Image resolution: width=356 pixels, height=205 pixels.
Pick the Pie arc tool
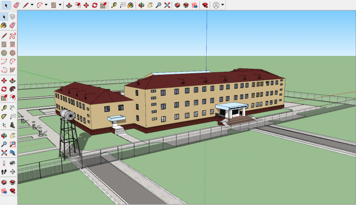coord(12,70)
